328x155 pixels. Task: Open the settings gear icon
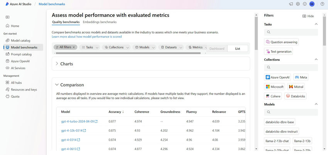point(298,4)
